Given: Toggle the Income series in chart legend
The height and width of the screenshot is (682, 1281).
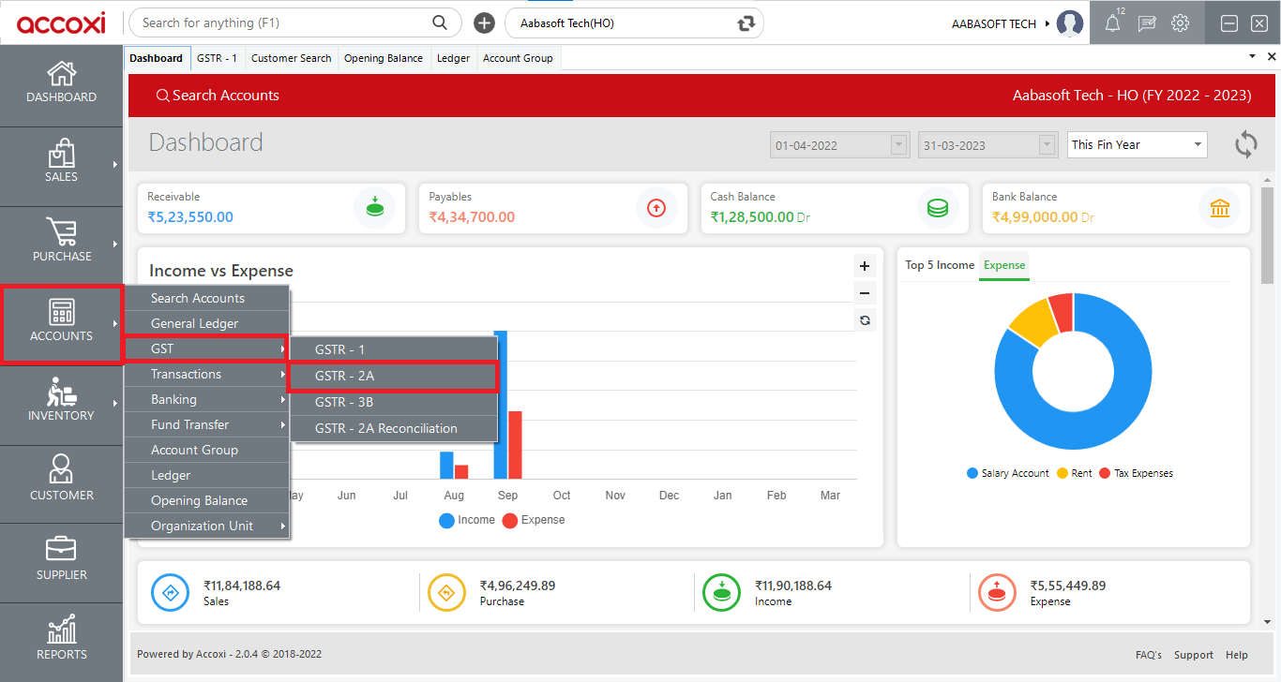Looking at the screenshot, I should (x=467, y=520).
